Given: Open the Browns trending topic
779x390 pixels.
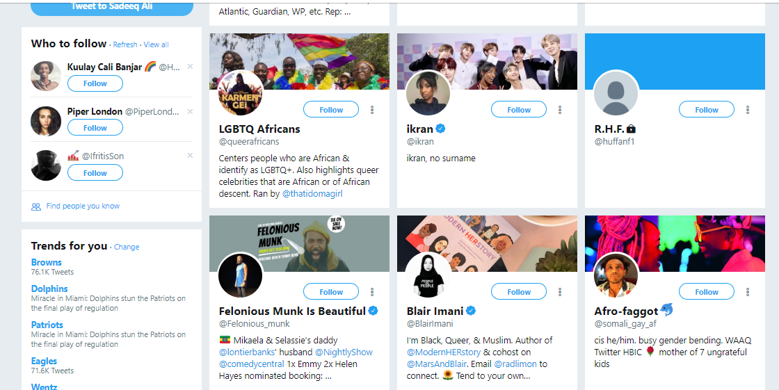Looking at the screenshot, I should click(47, 262).
